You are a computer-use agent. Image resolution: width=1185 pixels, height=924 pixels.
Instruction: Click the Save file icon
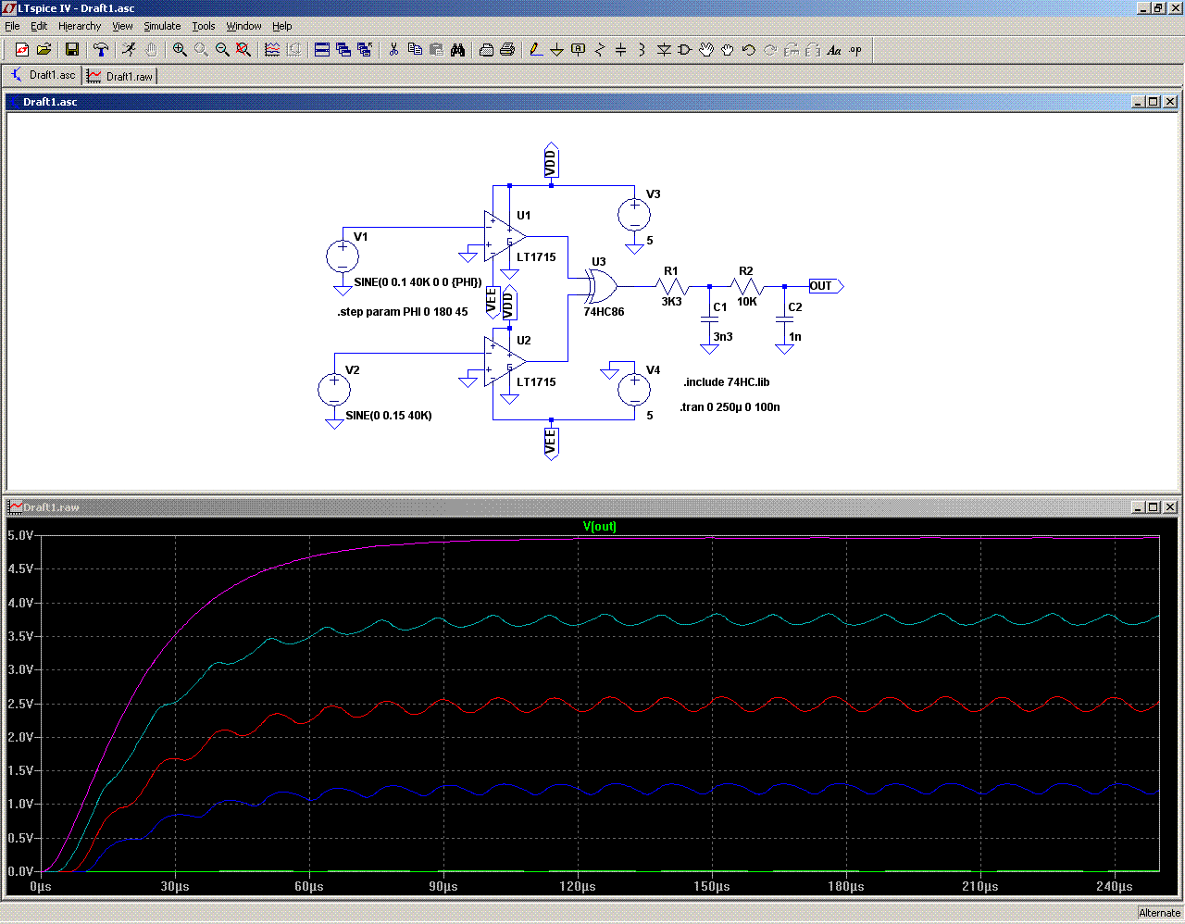point(72,50)
